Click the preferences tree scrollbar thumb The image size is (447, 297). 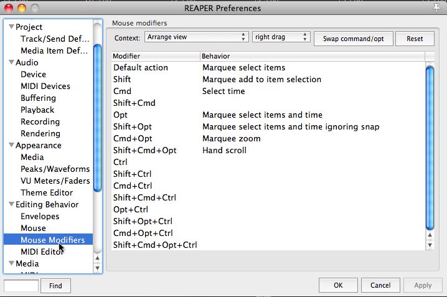coord(97,118)
